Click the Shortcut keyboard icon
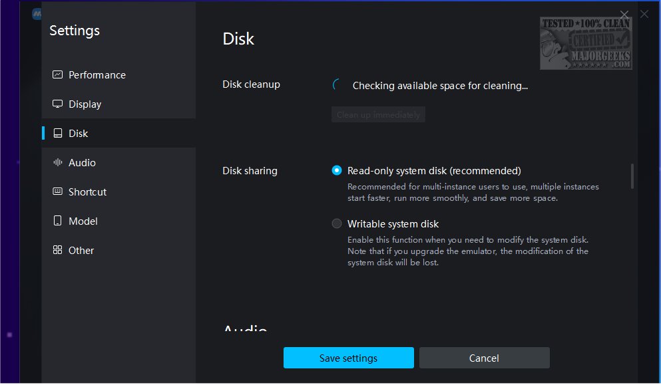Viewport: 661px width, 385px height. pos(57,192)
